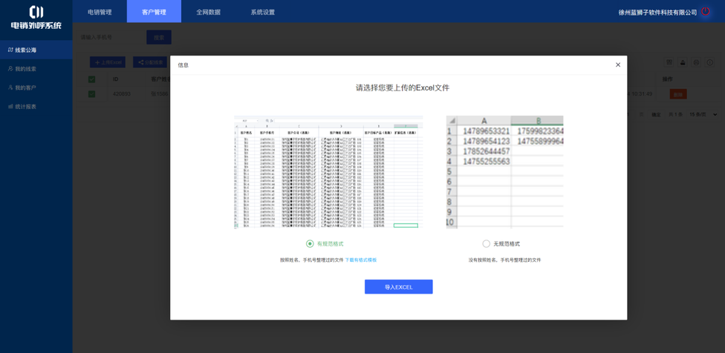Screen dimensions: 725x353
Task: Click the 下载有格式模板 link
Action: coord(360,260)
